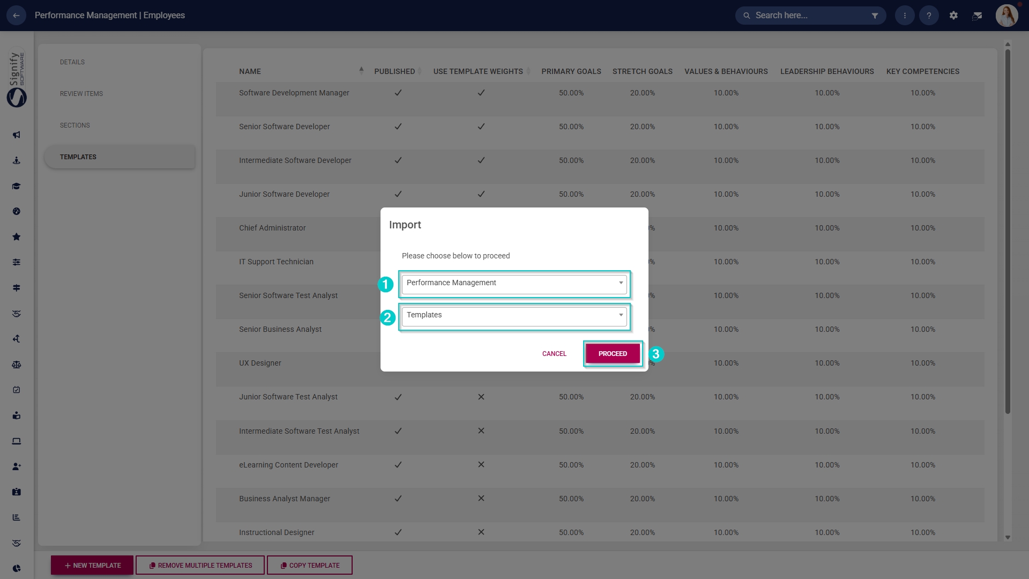1029x579 pixels.
Task: Open the laptop sidebar icon
Action: (17, 441)
